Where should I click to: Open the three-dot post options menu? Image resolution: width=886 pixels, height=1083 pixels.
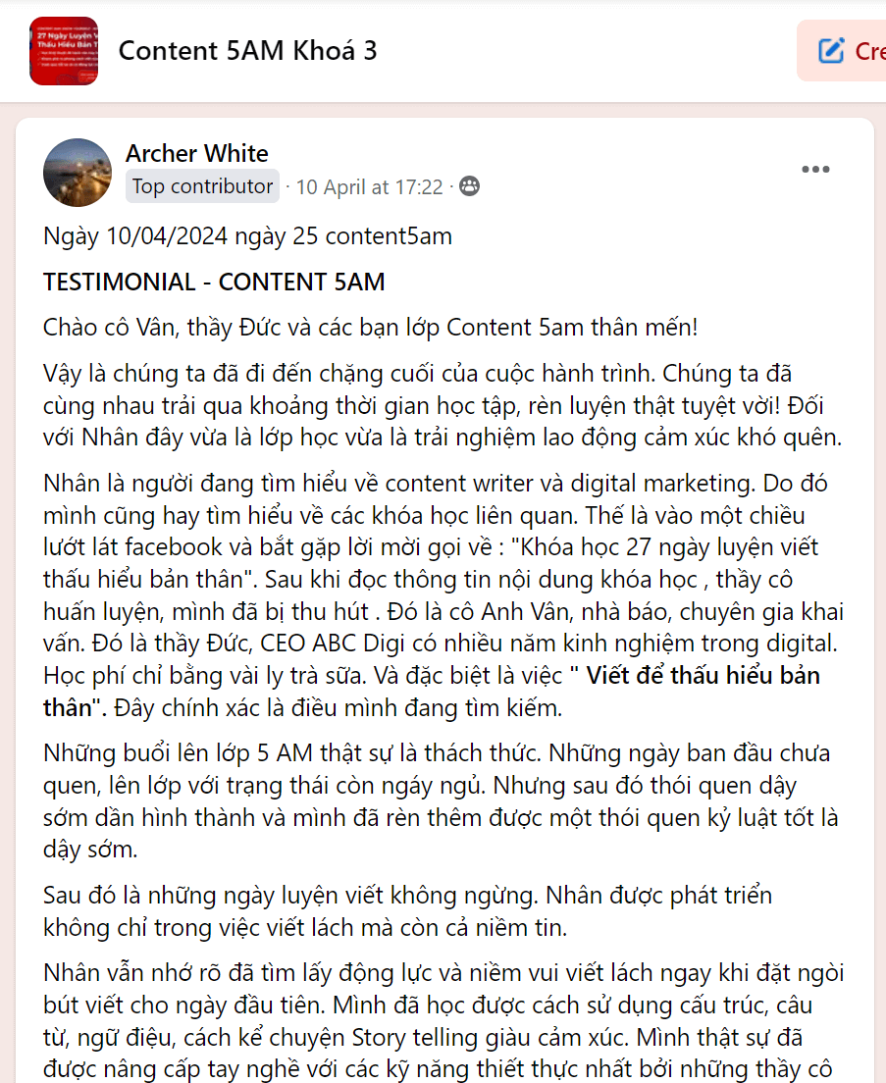pos(815,170)
